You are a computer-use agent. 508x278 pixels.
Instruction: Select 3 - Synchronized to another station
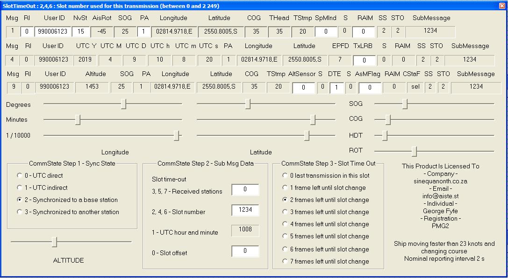pos(20,212)
